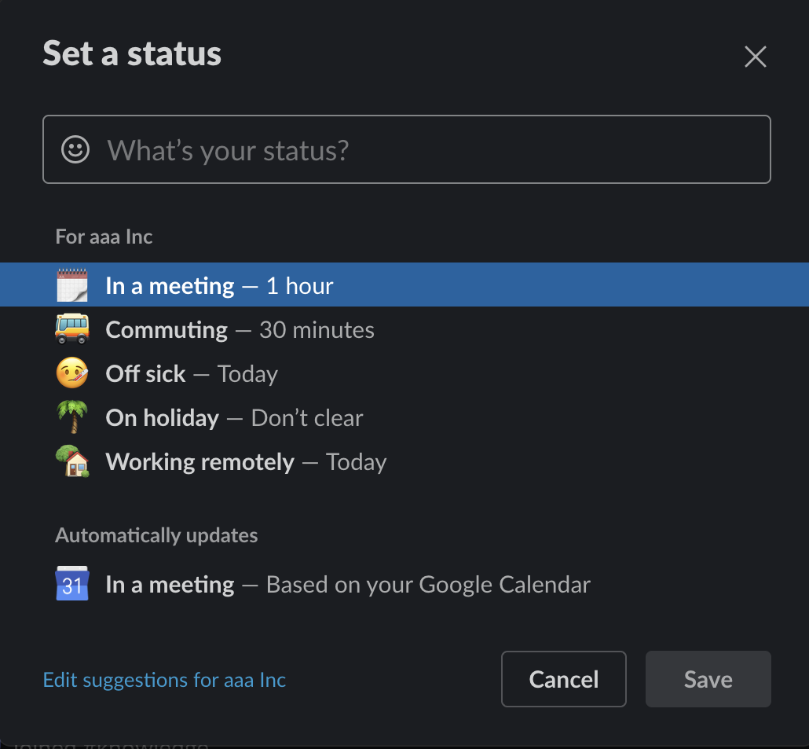
Task: Select the Working remotely status
Action: [245, 461]
